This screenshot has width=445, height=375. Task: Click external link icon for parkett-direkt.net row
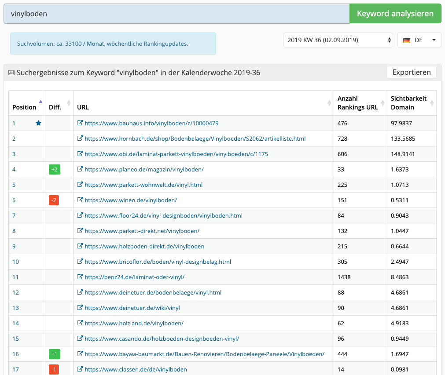coord(80,230)
